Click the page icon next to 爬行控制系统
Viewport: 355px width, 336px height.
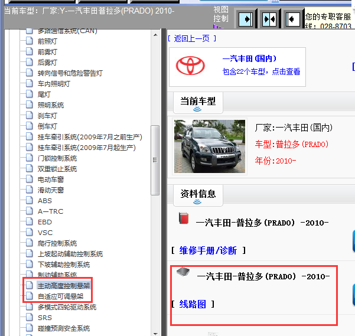coord(29,243)
